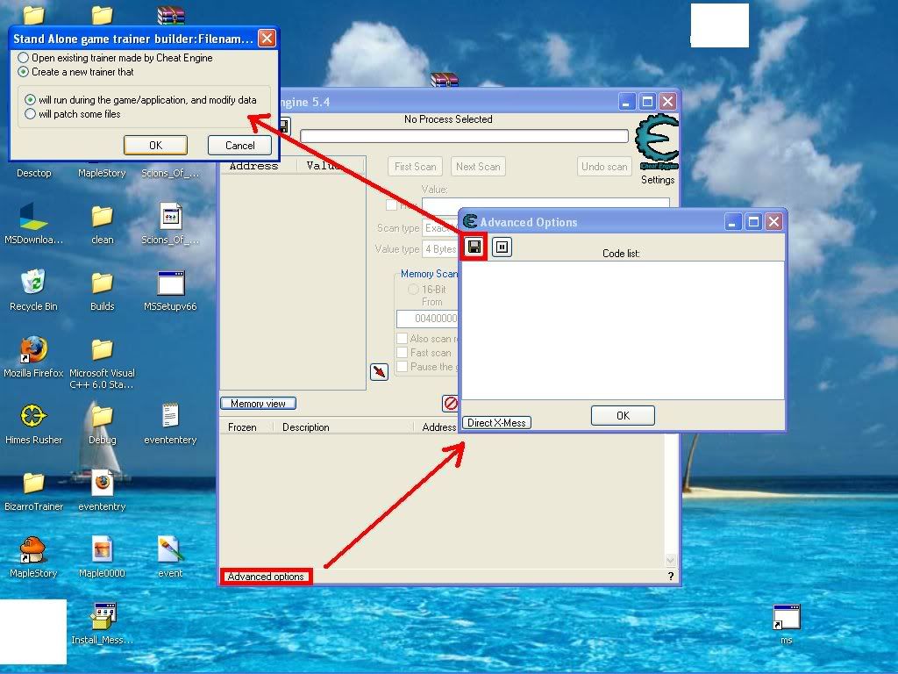Click the Advanced options label

coord(266,577)
